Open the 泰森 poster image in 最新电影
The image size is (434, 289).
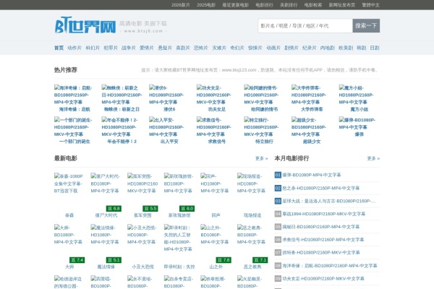pos(69,184)
